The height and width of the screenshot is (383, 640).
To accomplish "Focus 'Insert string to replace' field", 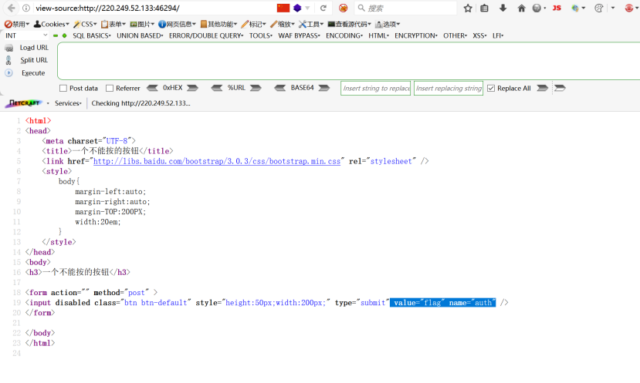I will coord(375,88).
